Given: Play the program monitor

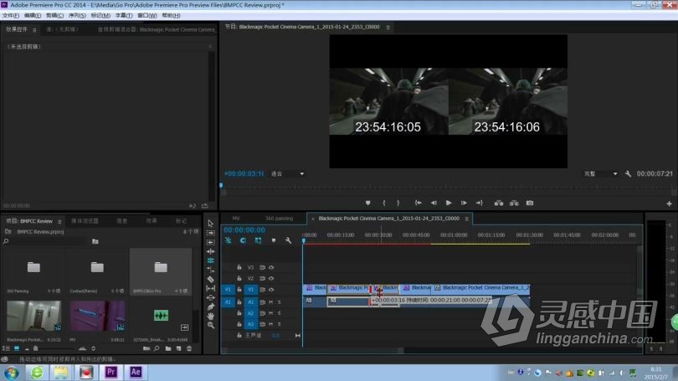Looking at the screenshot, I should [x=449, y=203].
